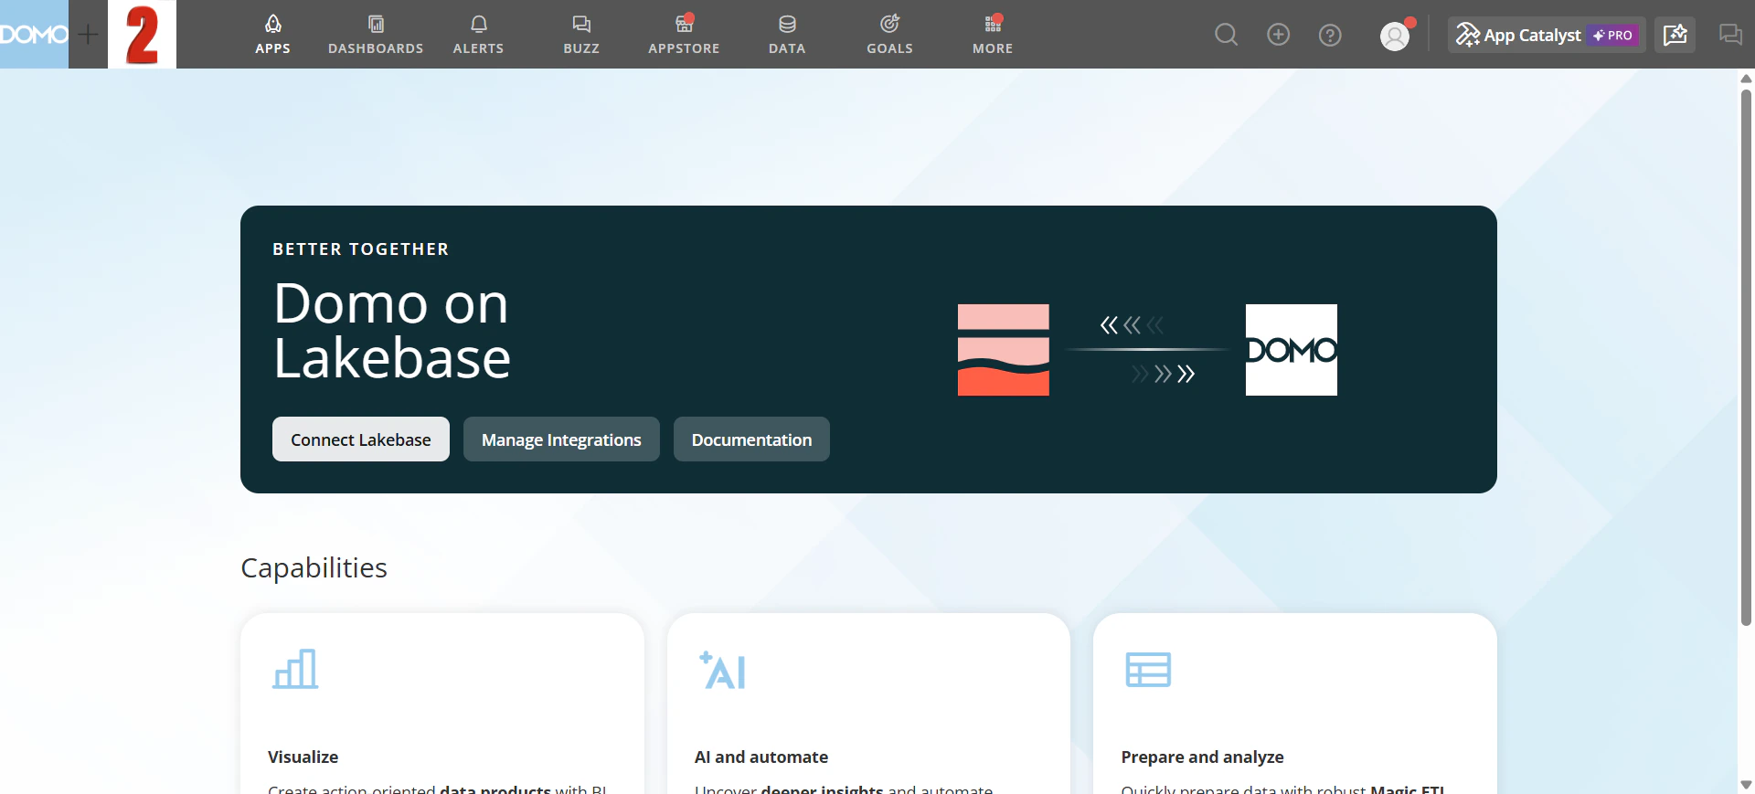Select the AI and automate card title
The width and height of the screenshot is (1755, 794).
[761, 757]
